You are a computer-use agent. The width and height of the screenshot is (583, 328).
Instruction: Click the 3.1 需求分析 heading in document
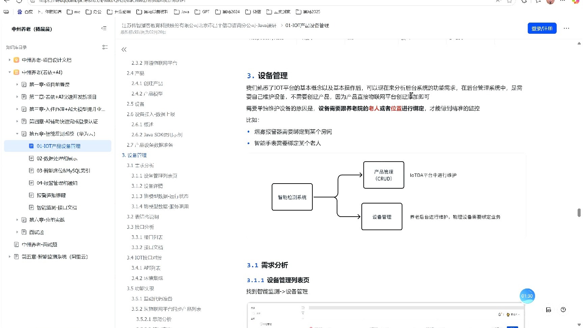[x=267, y=265]
